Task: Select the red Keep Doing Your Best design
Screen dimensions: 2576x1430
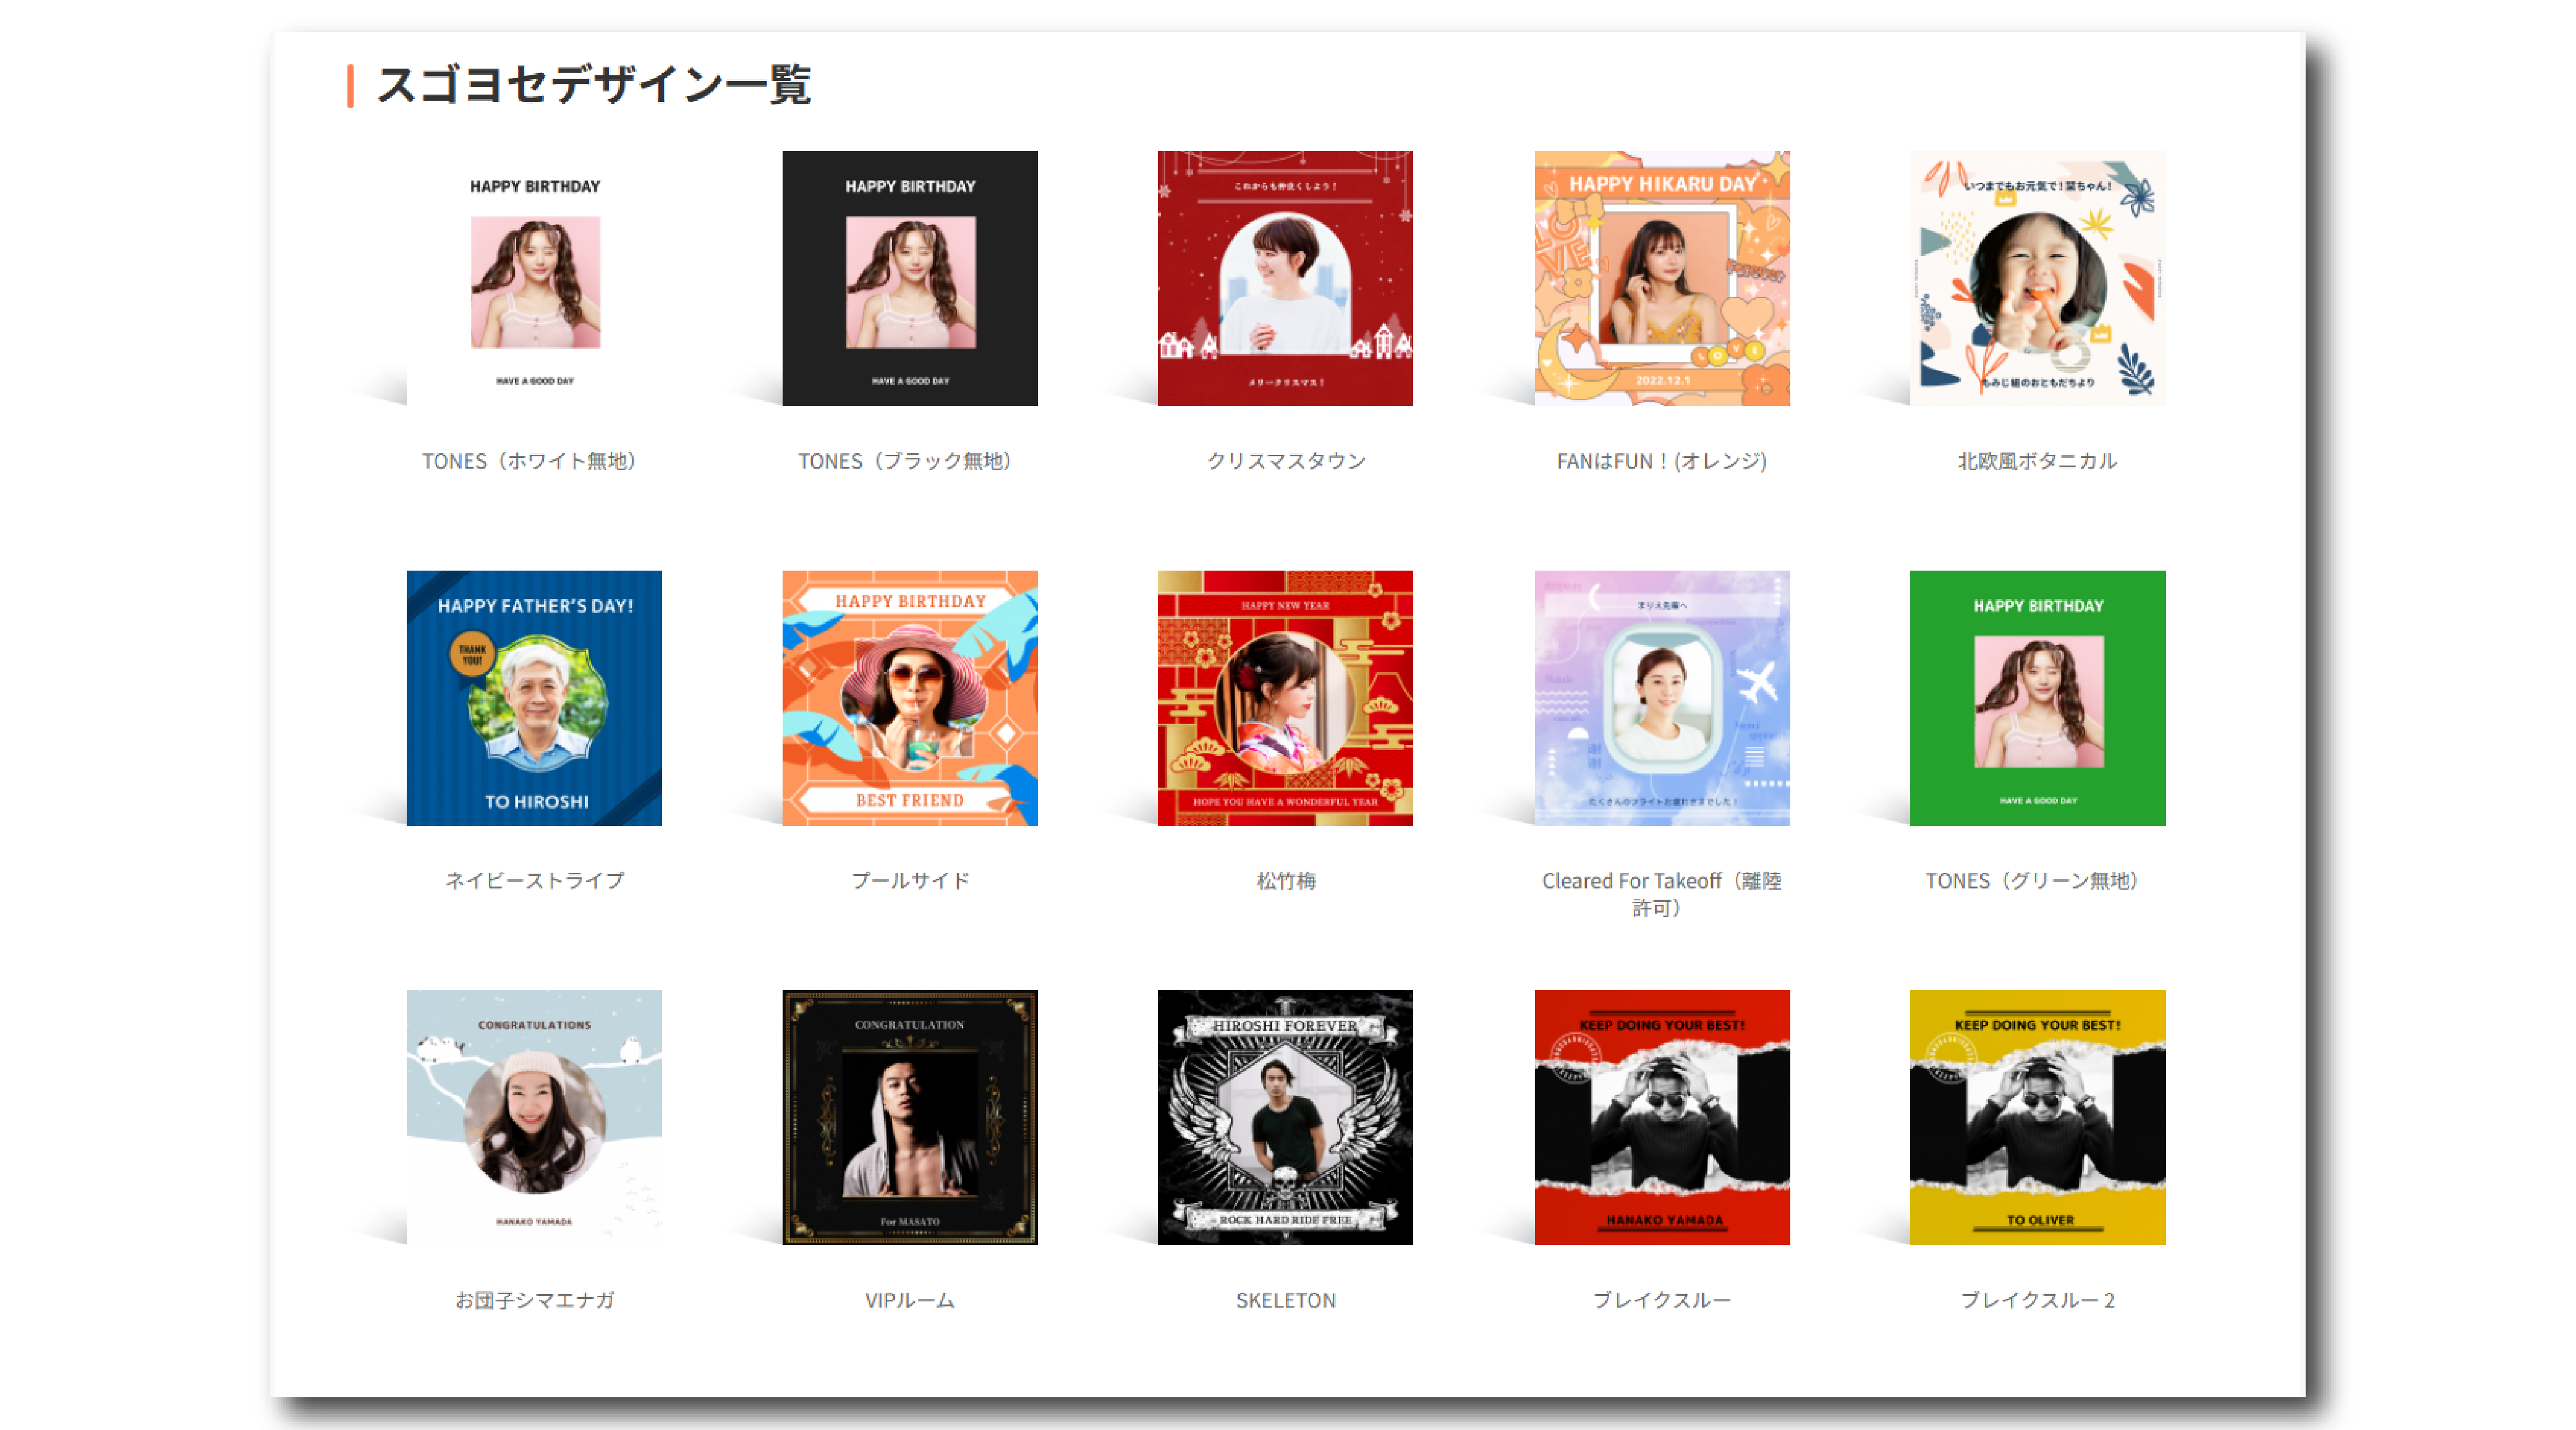Action: [1661, 1117]
